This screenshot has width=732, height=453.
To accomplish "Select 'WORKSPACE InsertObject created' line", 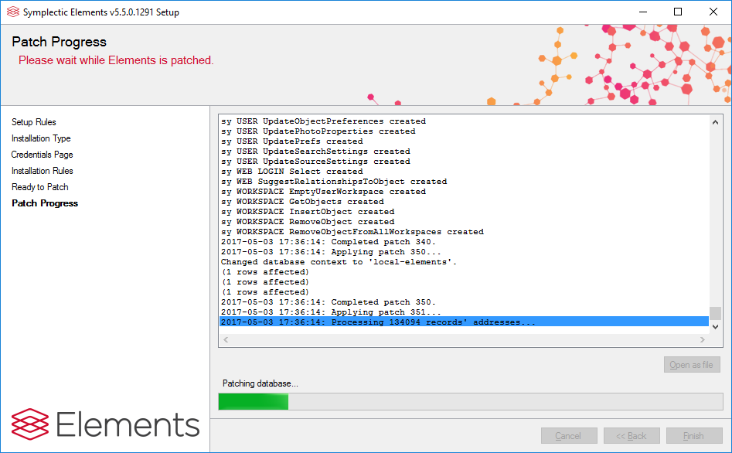I will click(x=308, y=212).
